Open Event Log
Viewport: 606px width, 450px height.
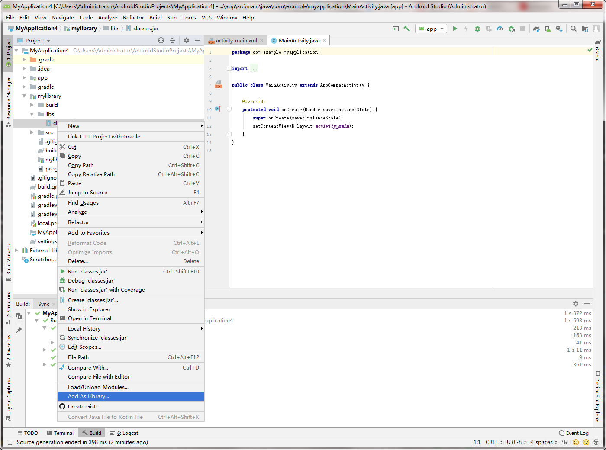[x=574, y=433]
